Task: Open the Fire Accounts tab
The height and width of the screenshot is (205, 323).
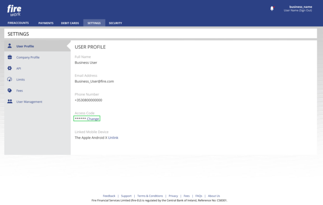Action: click(18, 23)
